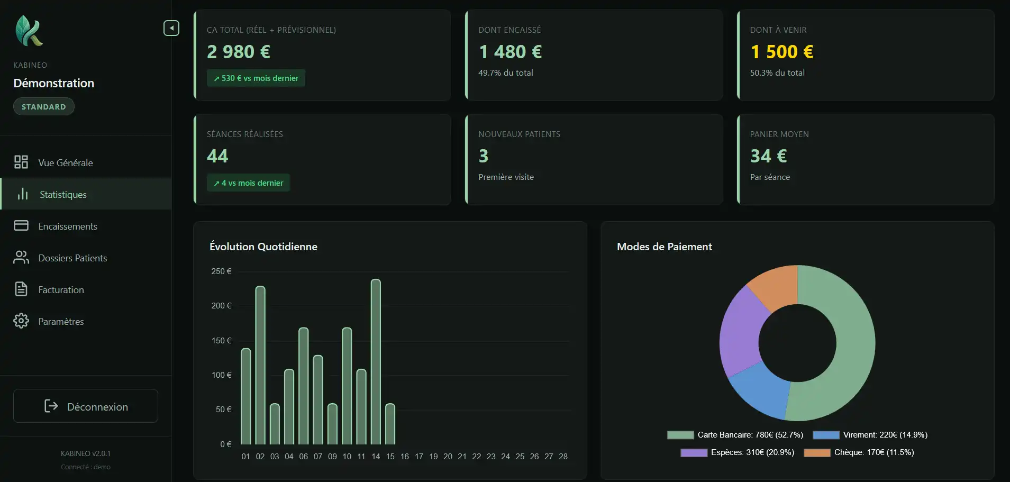Click the Espèces purple color swatch
The width and height of the screenshot is (1010, 482).
[694, 453]
